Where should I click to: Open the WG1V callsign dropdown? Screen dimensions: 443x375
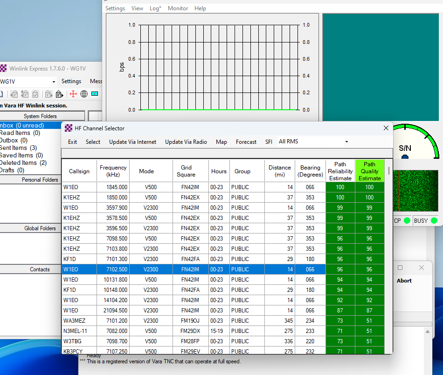pyautogui.click(x=54, y=82)
